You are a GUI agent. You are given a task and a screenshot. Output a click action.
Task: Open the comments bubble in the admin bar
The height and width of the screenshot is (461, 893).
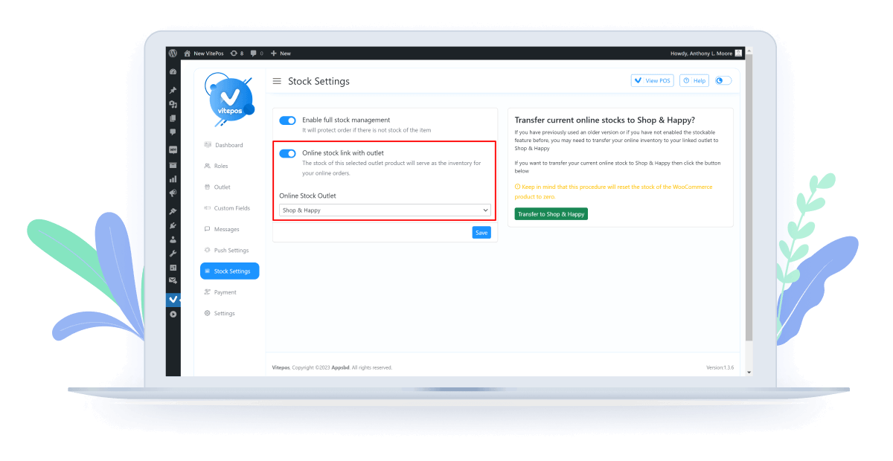click(x=256, y=54)
